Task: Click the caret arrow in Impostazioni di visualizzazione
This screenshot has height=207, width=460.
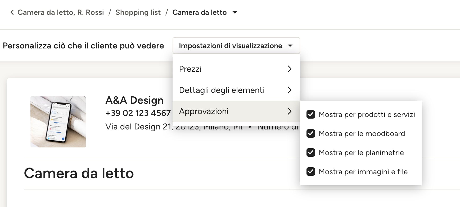Action: point(290,46)
